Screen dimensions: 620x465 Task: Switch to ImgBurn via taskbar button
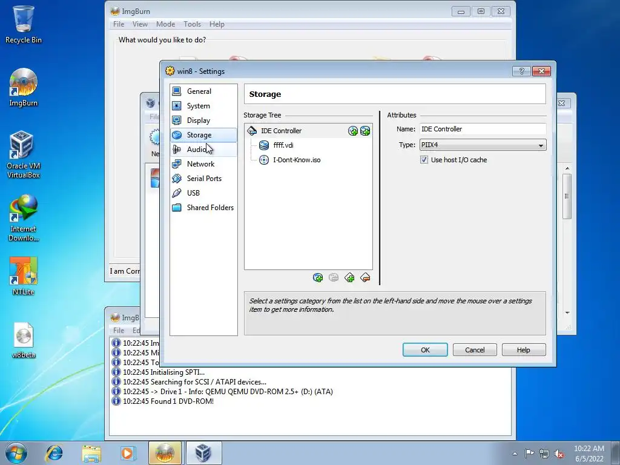coord(165,453)
